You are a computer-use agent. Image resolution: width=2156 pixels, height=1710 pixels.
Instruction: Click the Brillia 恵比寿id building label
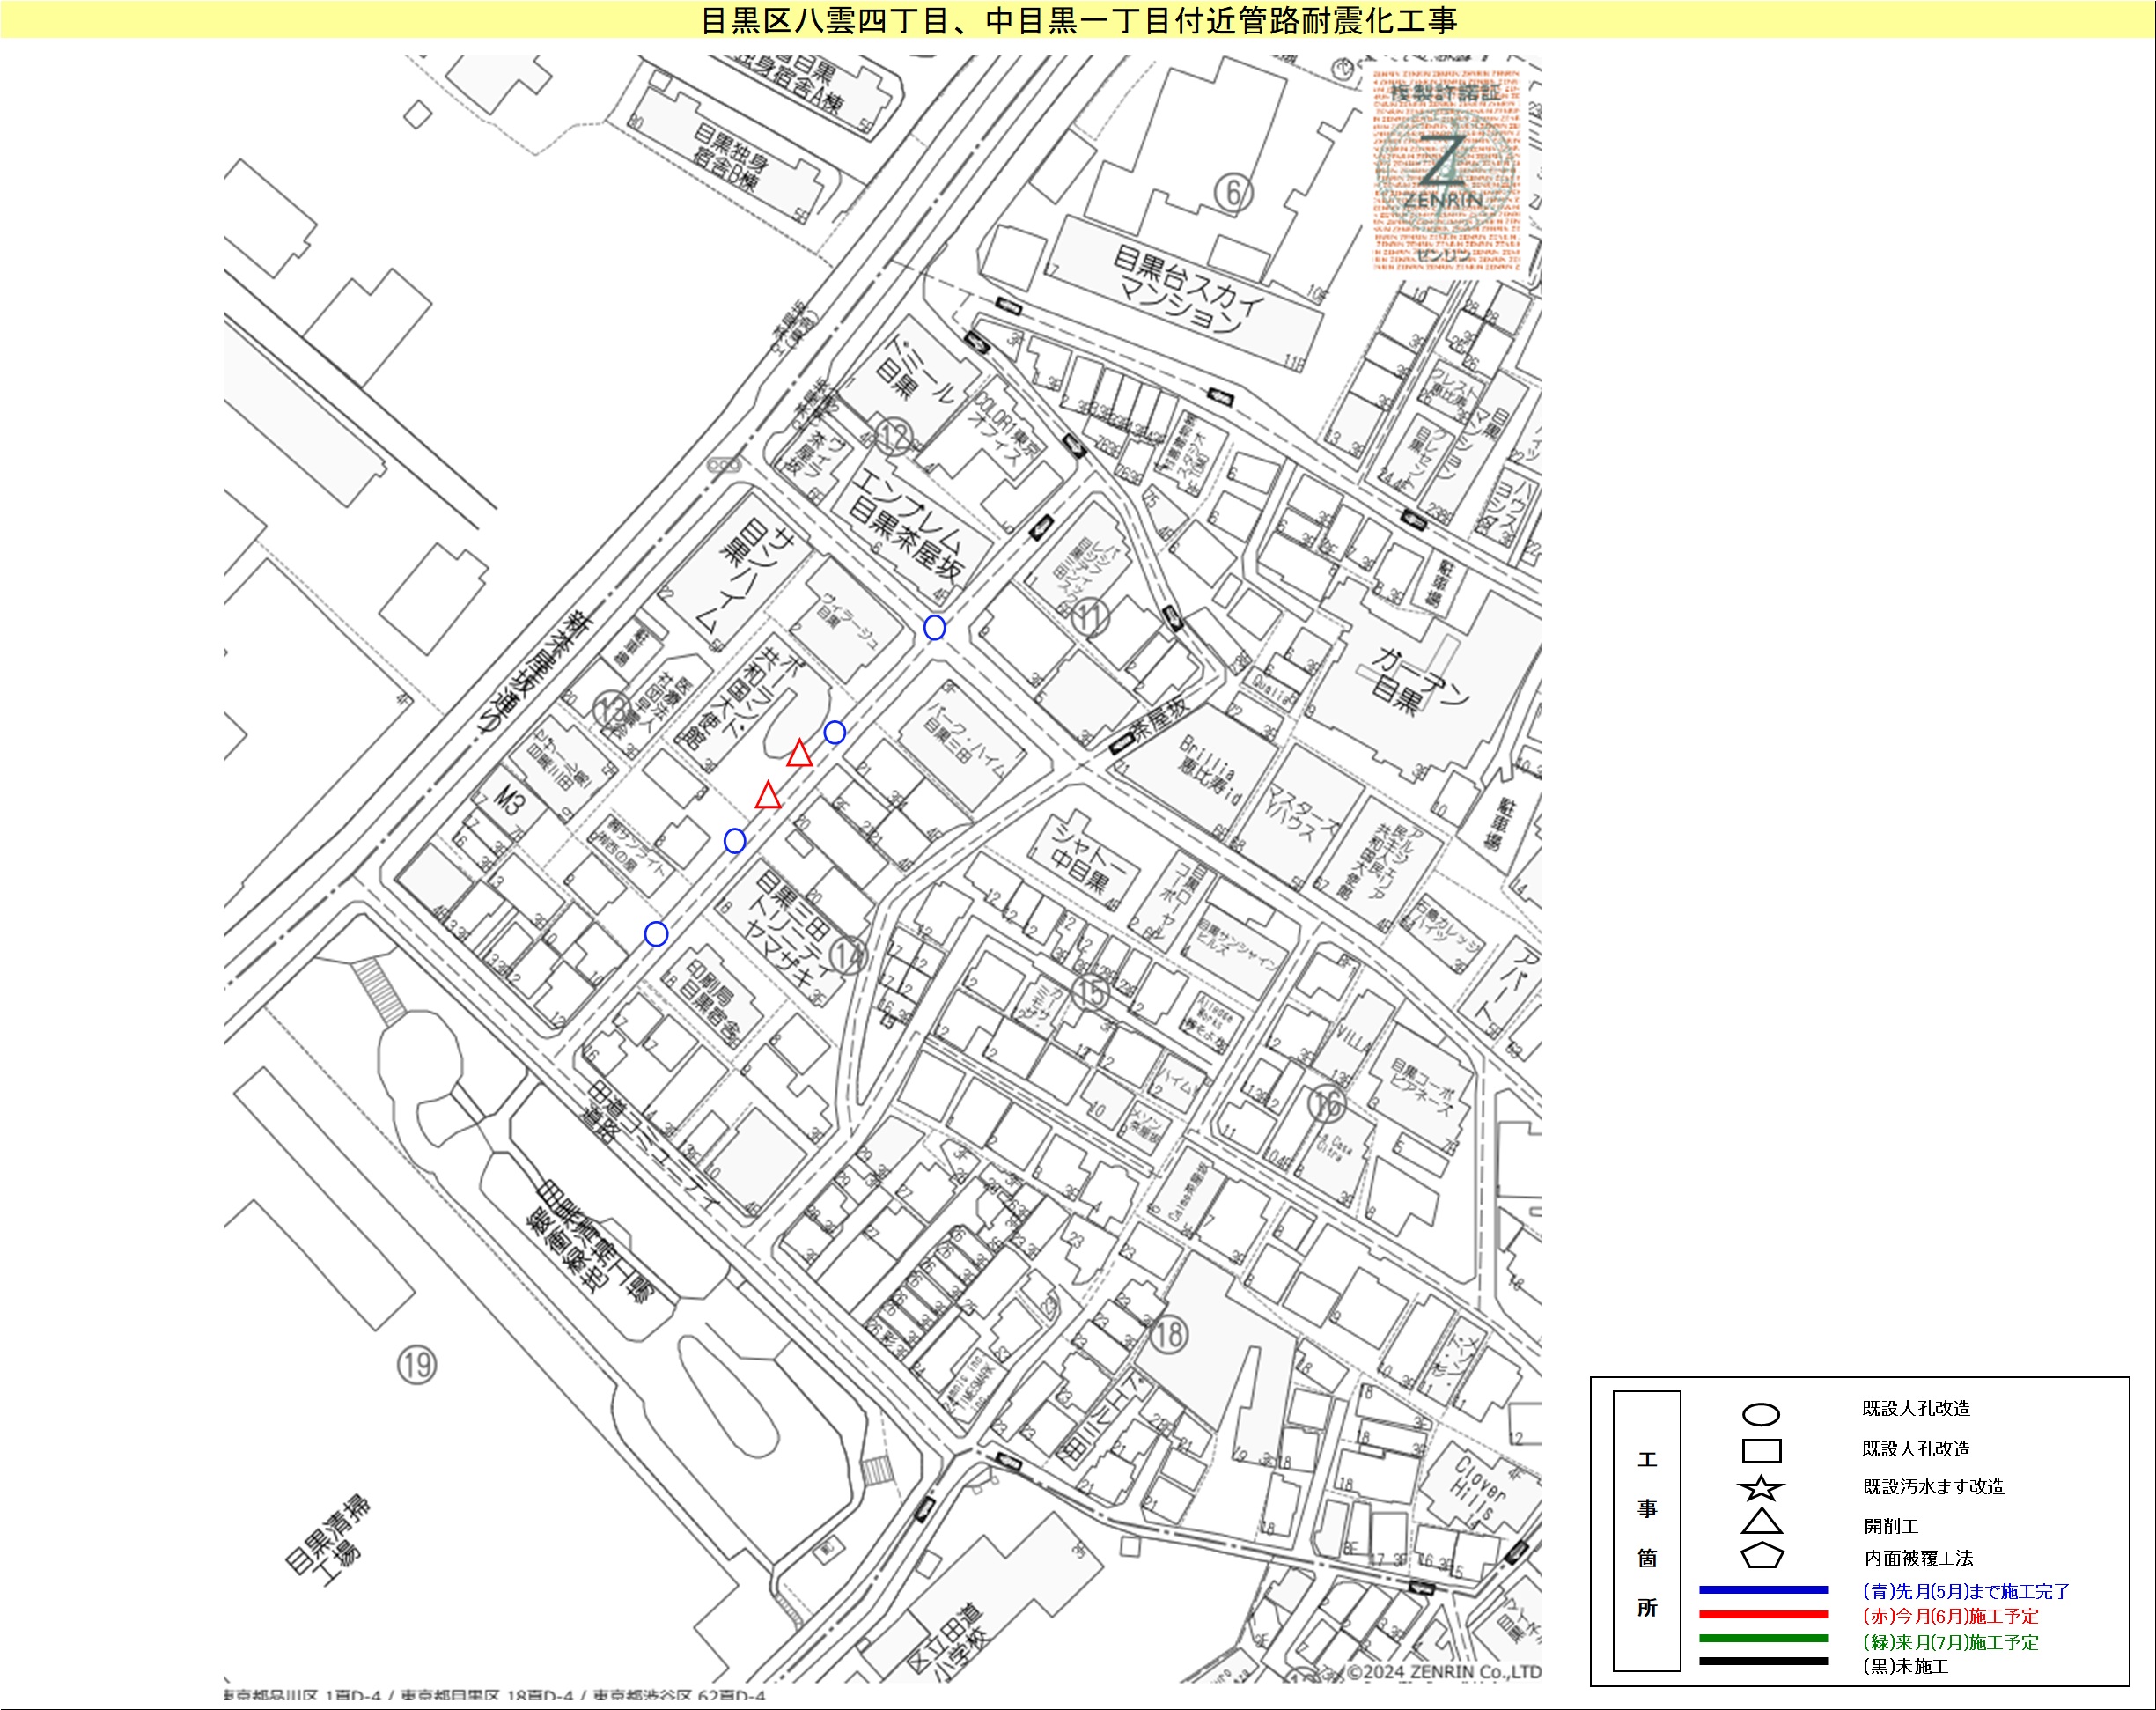click(x=1209, y=771)
